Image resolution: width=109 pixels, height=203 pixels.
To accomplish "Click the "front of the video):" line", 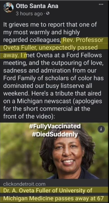I will pos(29,116).
